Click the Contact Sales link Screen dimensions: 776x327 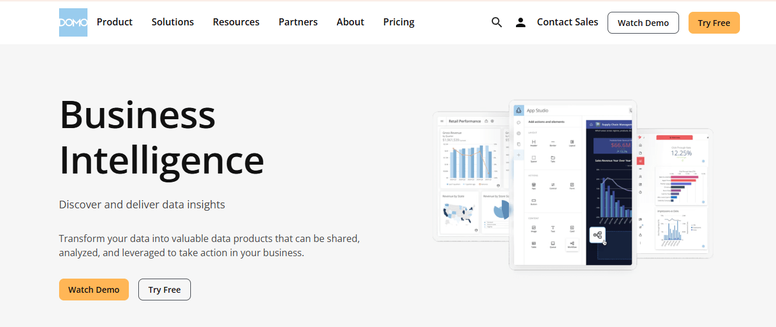point(567,22)
